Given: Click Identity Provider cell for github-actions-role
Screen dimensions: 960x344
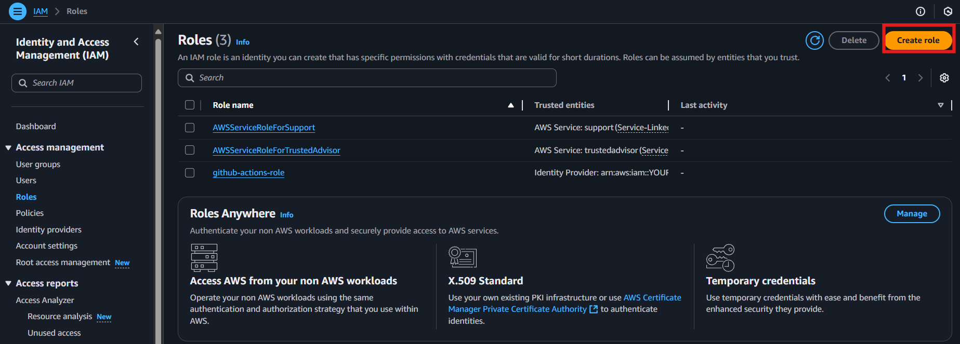Looking at the screenshot, I should 601,173.
